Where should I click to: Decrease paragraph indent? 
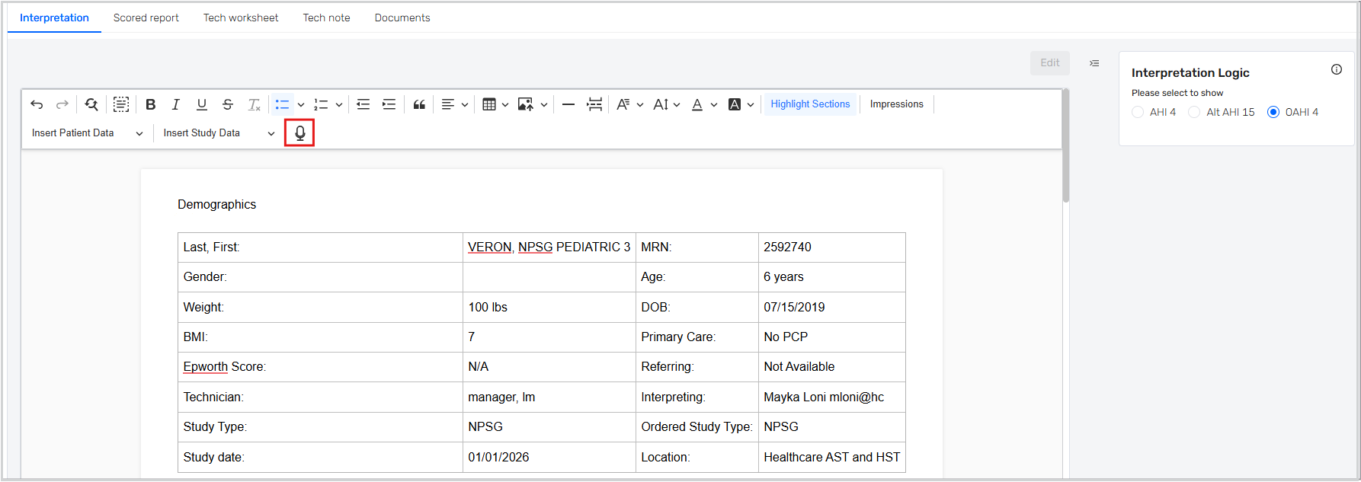[363, 104]
